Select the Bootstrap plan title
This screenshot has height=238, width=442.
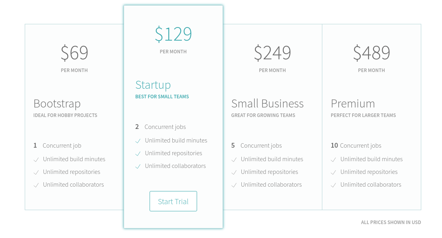(57, 103)
